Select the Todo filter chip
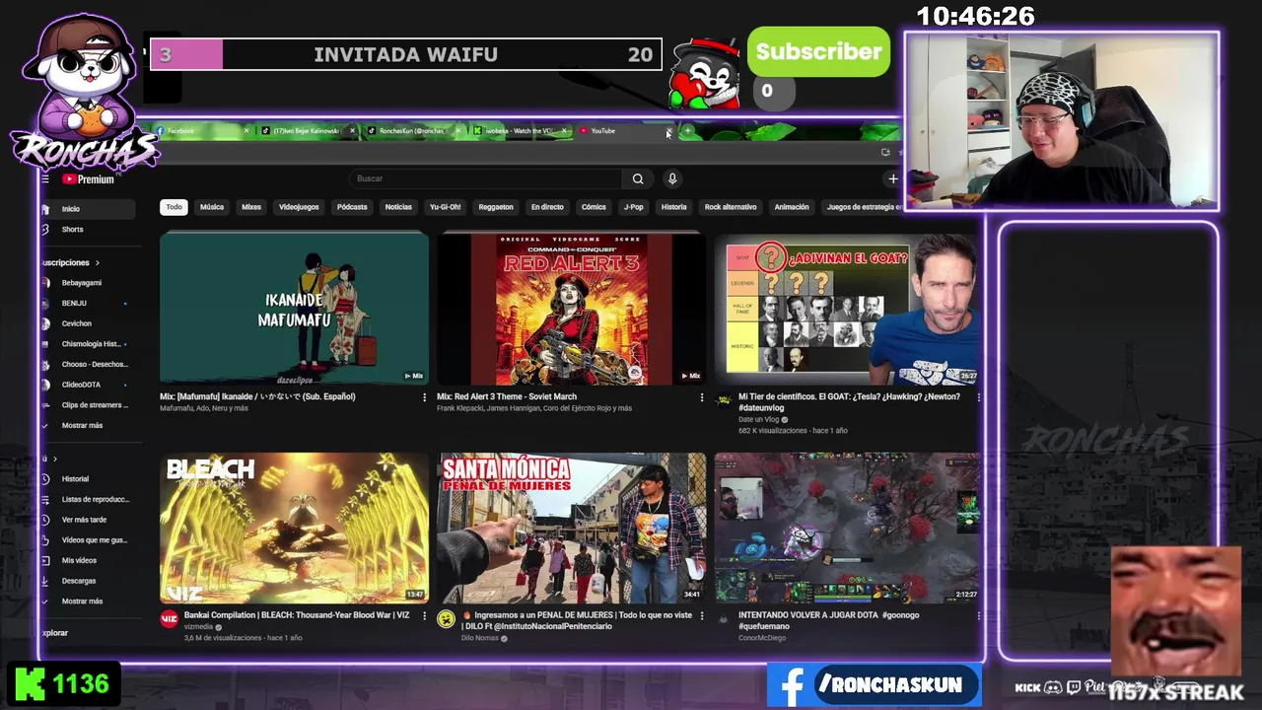 (x=174, y=207)
